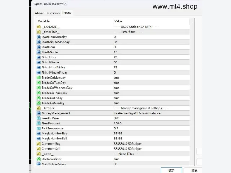231x173 pixels.
Task: Click the TradeOnFriday boolean icon
Action: tap(39, 98)
